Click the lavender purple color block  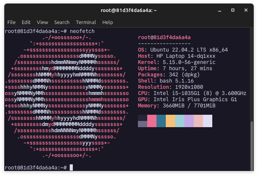coord(189,121)
